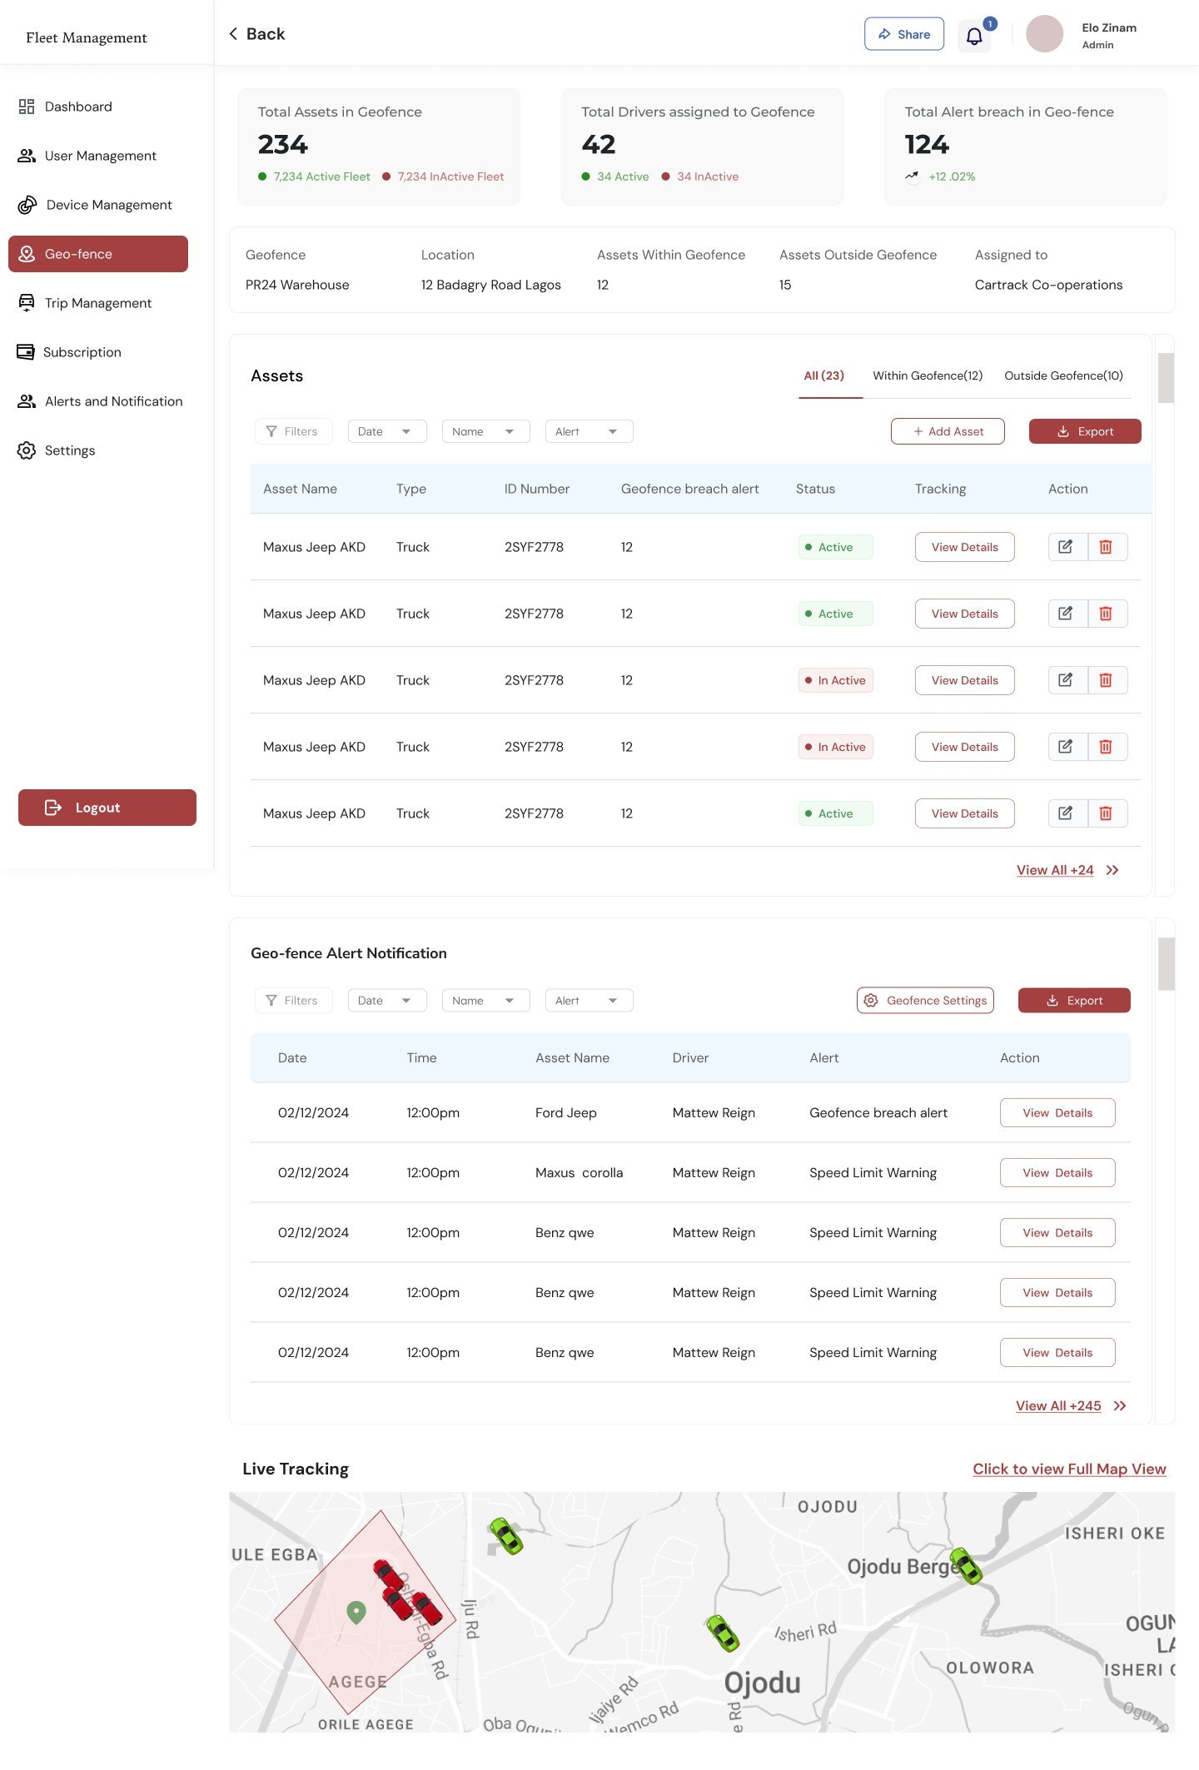Open Date dropdown in Alert Notification section
This screenshot has height=1770, width=1199.
point(387,1000)
